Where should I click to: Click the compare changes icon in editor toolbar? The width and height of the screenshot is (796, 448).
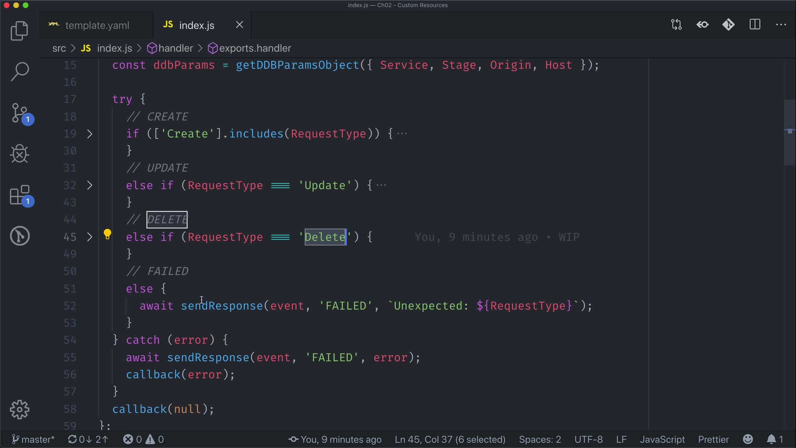point(676,25)
